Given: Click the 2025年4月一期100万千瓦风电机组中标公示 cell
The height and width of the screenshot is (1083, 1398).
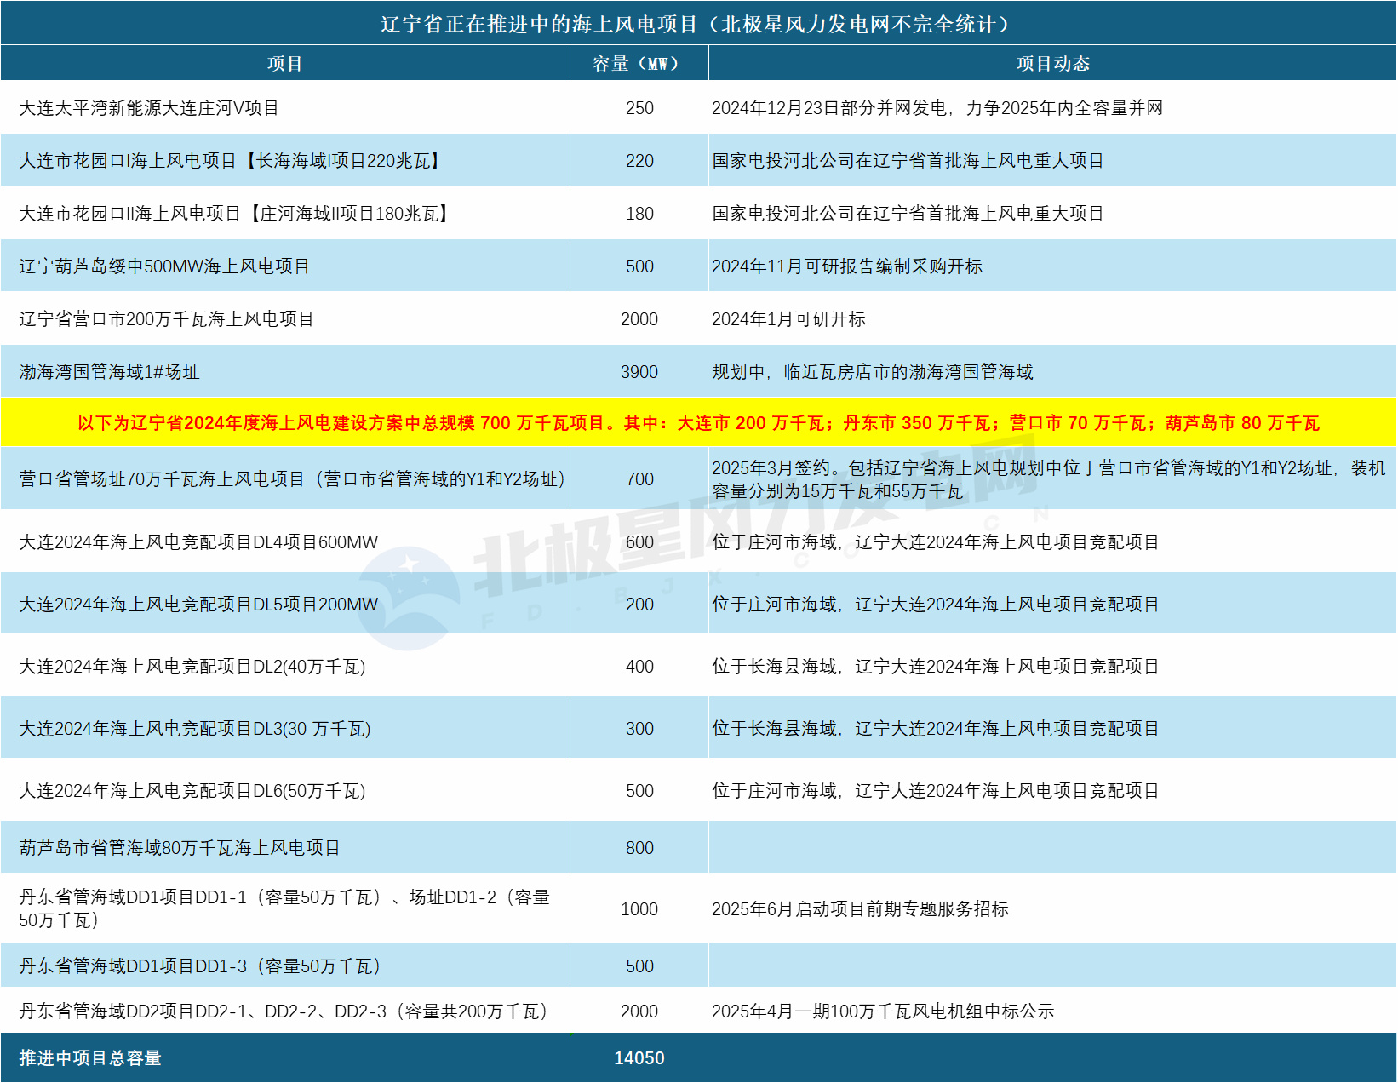Looking at the screenshot, I should [883, 1011].
